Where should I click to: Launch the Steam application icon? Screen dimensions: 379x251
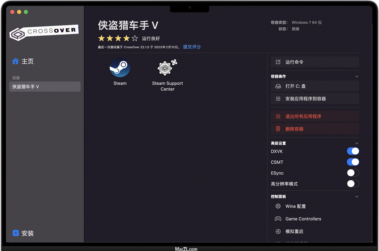pos(120,68)
